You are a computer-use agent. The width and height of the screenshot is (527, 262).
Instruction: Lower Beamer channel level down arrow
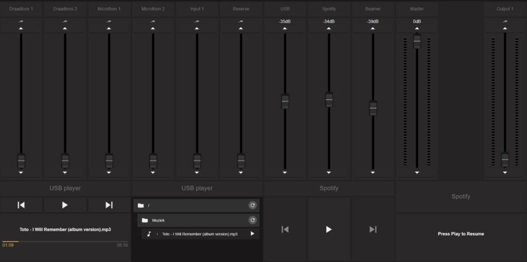[373, 173]
